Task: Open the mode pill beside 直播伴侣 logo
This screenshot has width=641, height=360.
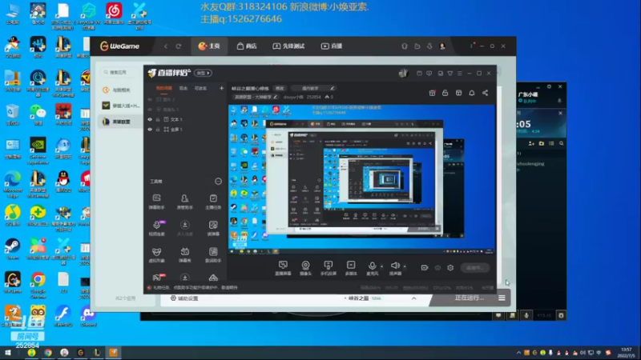Action: (203, 73)
